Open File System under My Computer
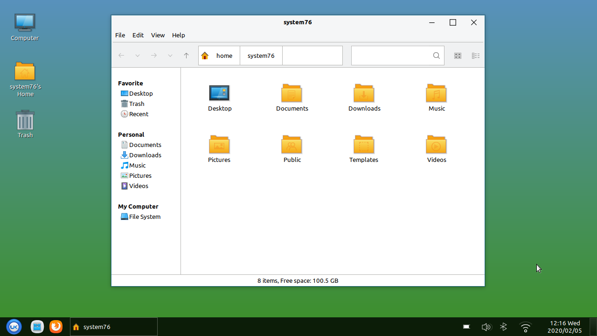The height and width of the screenshot is (336, 597). (x=144, y=217)
